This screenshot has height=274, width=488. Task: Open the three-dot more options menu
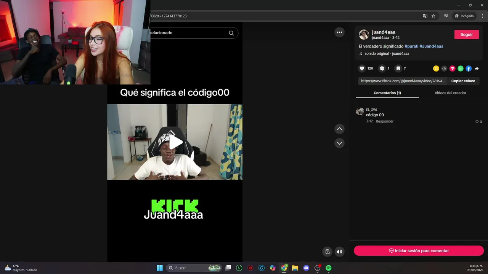click(x=339, y=32)
